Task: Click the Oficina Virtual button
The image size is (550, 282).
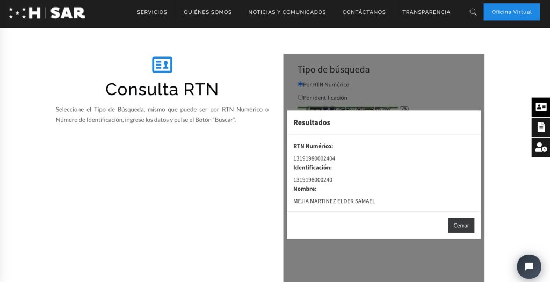Action: pos(511,12)
